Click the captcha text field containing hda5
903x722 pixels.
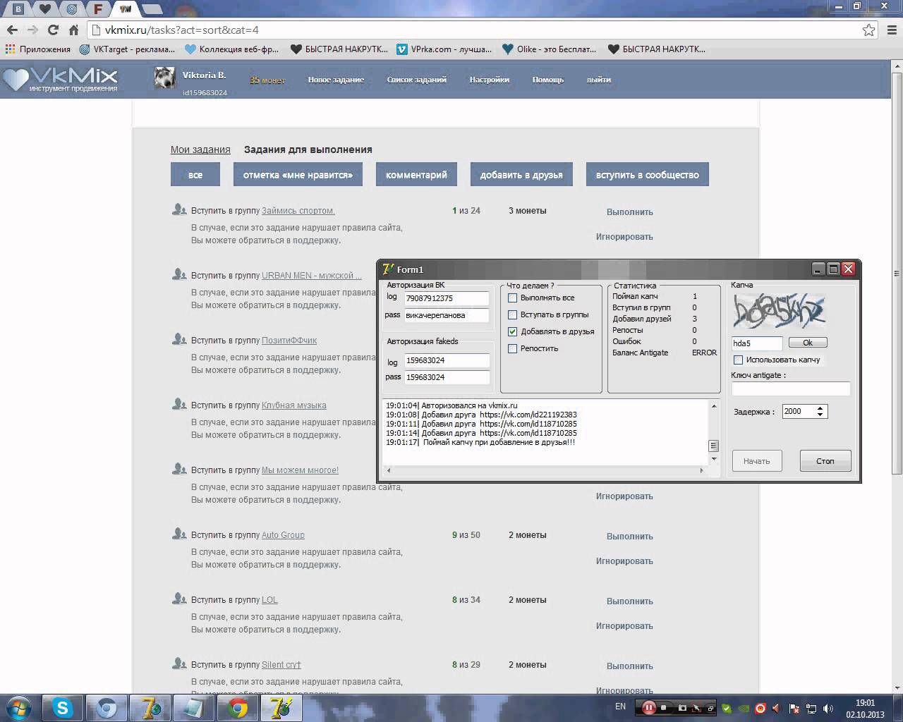[757, 343]
